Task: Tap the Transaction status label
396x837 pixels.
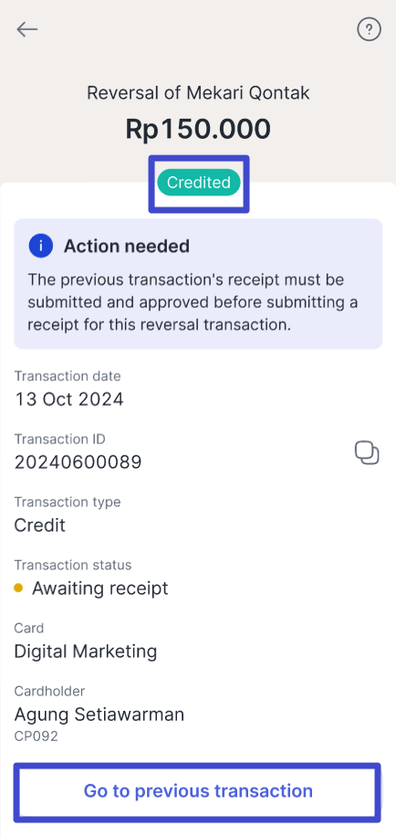Action: 72,565
